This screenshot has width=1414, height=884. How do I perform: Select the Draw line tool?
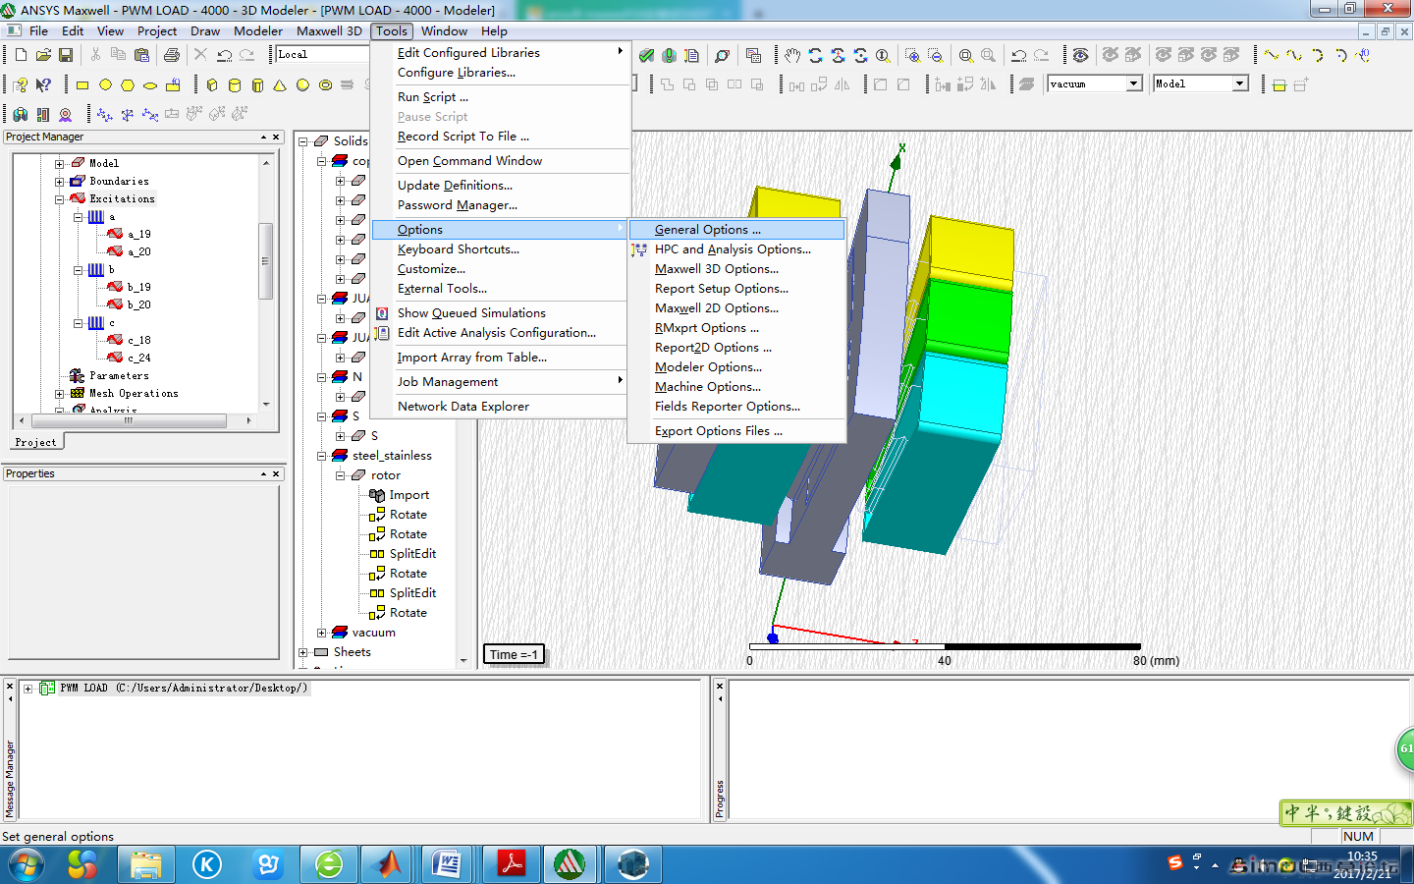pos(1272,55)
